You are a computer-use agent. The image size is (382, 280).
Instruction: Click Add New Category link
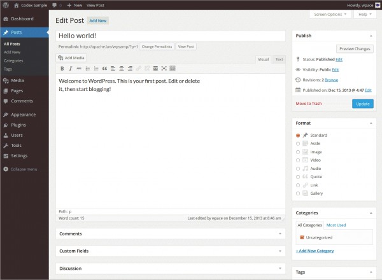(315, 251)
